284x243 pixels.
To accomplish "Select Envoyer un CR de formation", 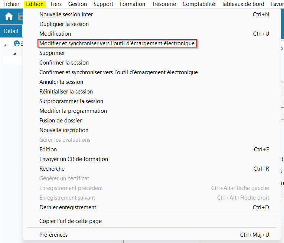I will [74, 159].
